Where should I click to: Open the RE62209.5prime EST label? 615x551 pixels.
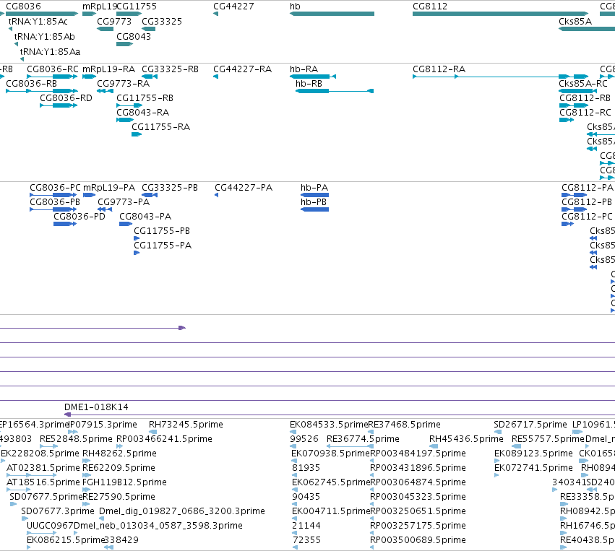pos(119,468)
